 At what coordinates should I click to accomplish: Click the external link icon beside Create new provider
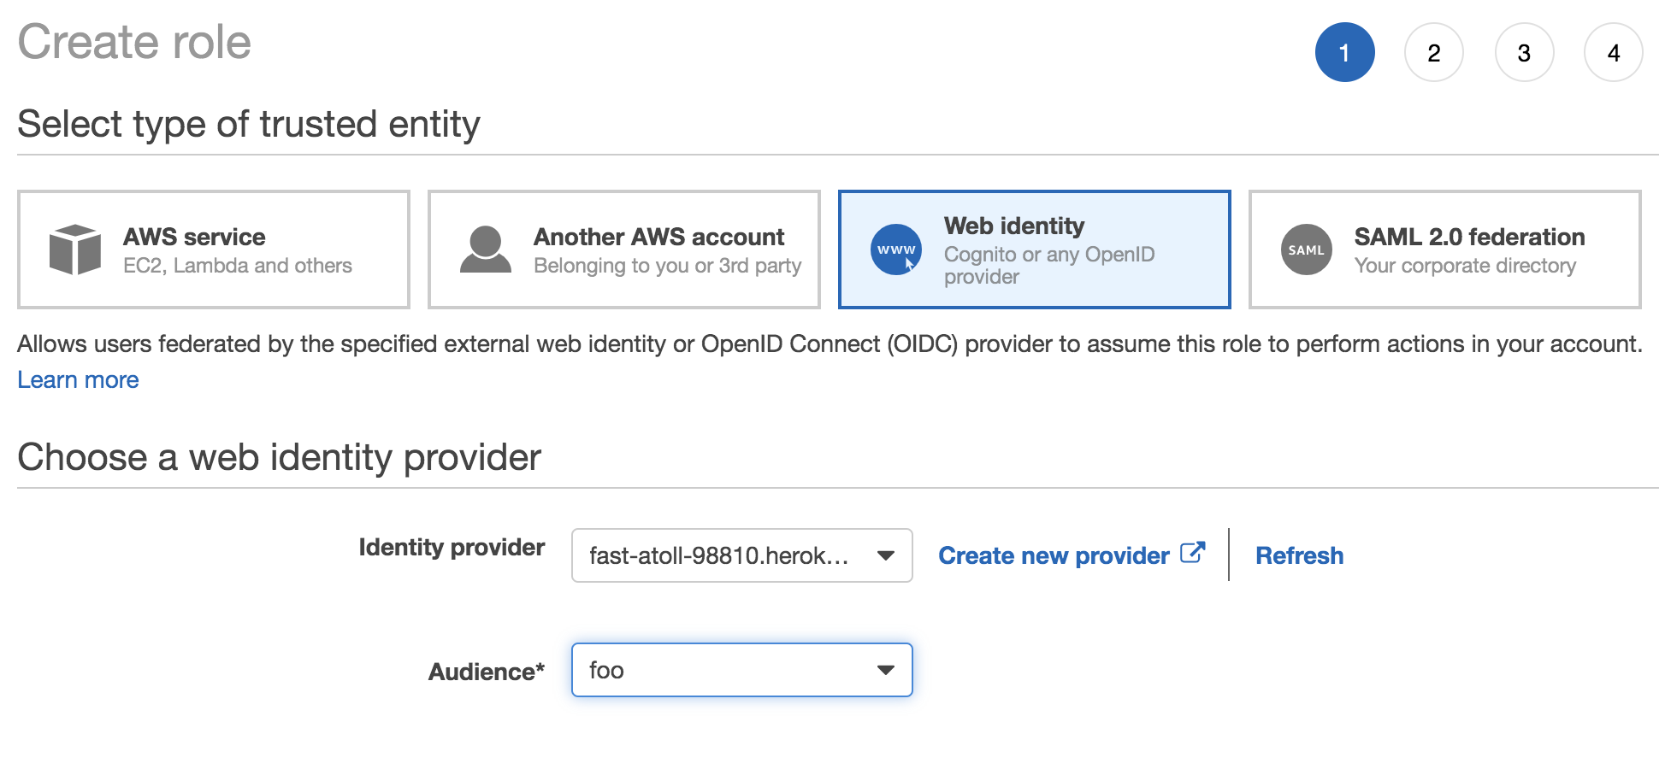1193,554
